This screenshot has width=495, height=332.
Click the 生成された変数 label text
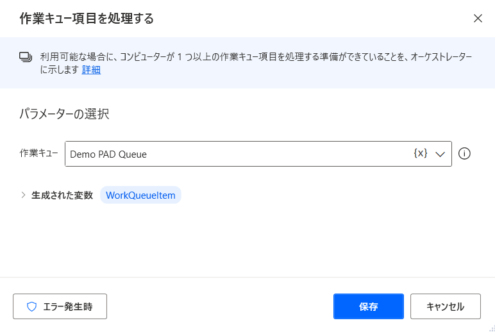pos(62,195)
